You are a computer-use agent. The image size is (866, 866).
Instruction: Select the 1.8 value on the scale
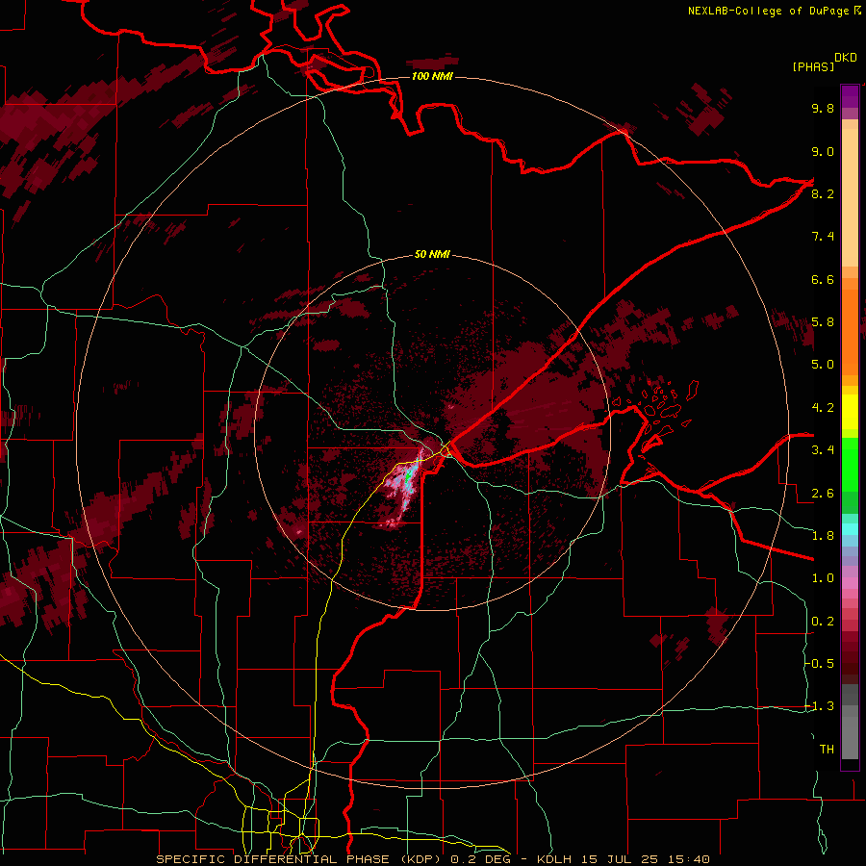pyautogui.click(x=823, y=536)
